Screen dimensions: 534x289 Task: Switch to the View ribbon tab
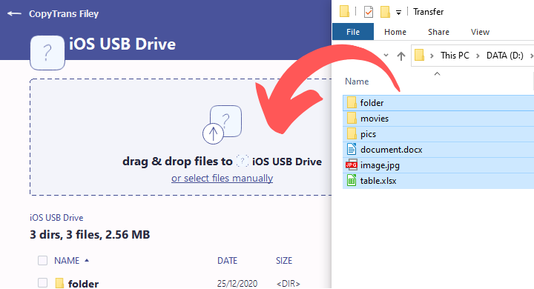tap(480, 32)
